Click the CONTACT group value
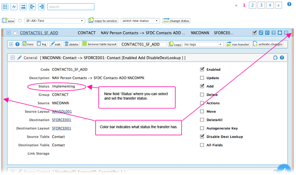 click(x=60, y=95)
